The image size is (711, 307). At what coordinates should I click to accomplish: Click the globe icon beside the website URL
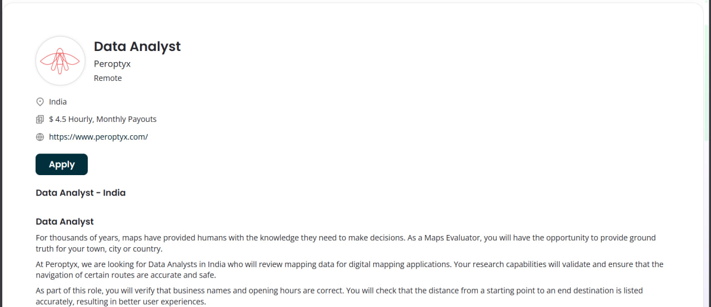[x=40, y=137]
